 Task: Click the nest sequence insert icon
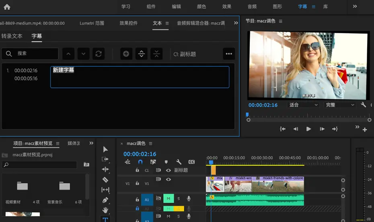tap(127, 162)
